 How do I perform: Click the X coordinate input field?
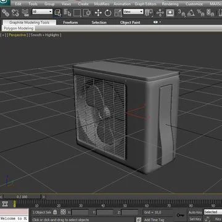[80, 212]
